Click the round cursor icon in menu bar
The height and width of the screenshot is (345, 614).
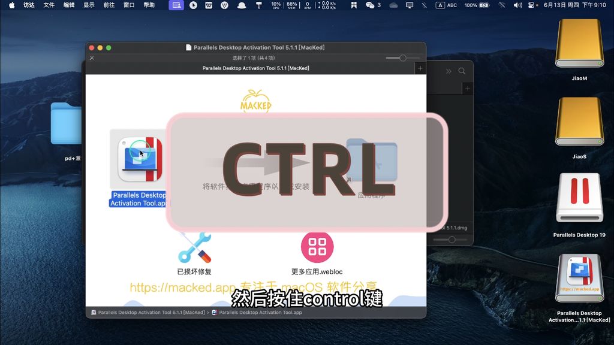point(193,5)
